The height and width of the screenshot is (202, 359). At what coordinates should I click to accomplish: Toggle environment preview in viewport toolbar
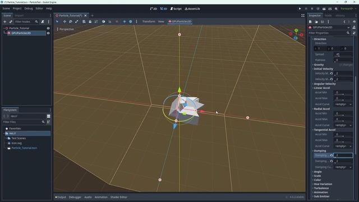(130, 21)
